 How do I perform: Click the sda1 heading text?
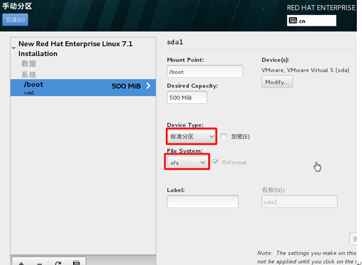[175, 42]
